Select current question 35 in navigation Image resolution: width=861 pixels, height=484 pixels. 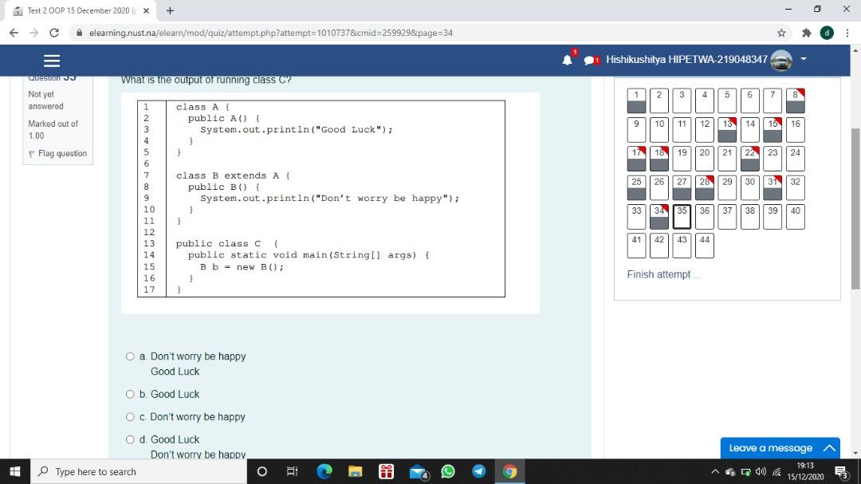pos(682,216)
